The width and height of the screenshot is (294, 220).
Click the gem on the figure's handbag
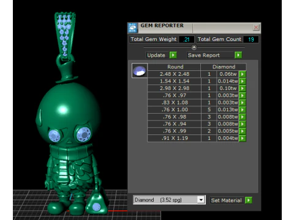[96, 207]
